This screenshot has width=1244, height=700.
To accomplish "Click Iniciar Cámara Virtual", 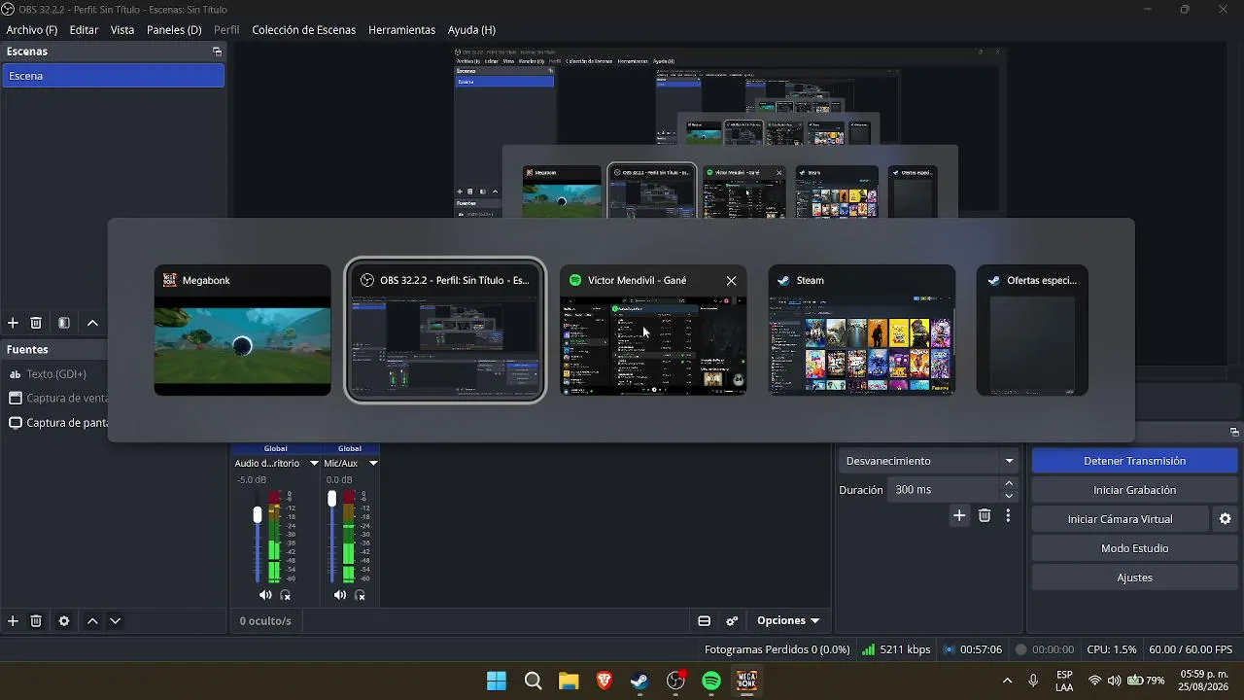I will 1120,519.
